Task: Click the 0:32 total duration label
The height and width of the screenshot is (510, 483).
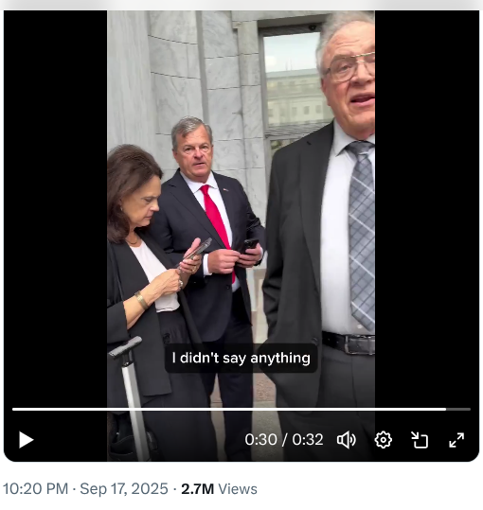Action: (x=308, y=440)
